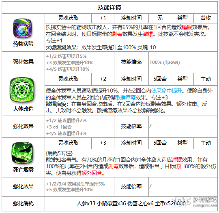
Task: Click the 100% (1pow!) skill multiplier cell
Action: (165, 62)
